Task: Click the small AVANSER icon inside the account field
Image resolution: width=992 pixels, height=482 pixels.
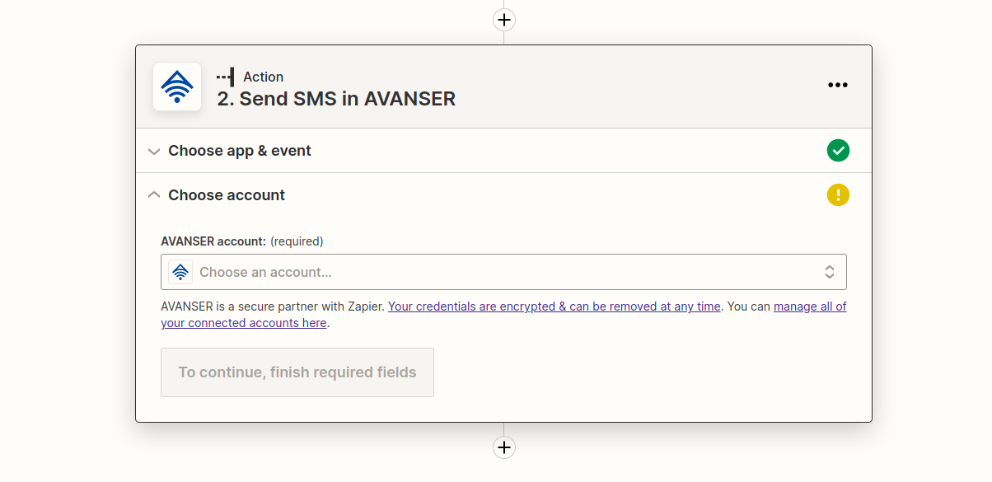Action: [x=180, y=272]
